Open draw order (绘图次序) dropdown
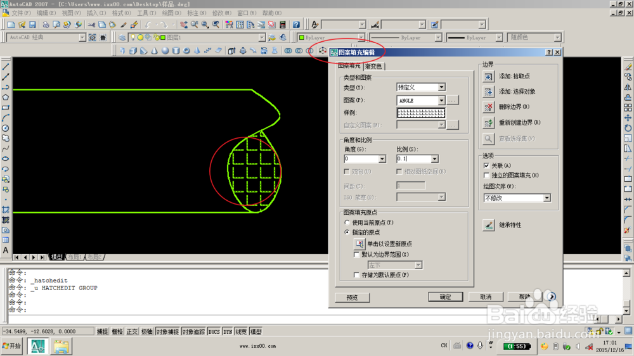The height and width of the screenshot is (356, 634). (547, 198)
